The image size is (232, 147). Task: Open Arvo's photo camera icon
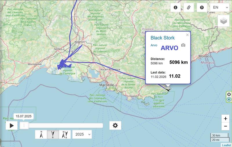coord(183,45)
